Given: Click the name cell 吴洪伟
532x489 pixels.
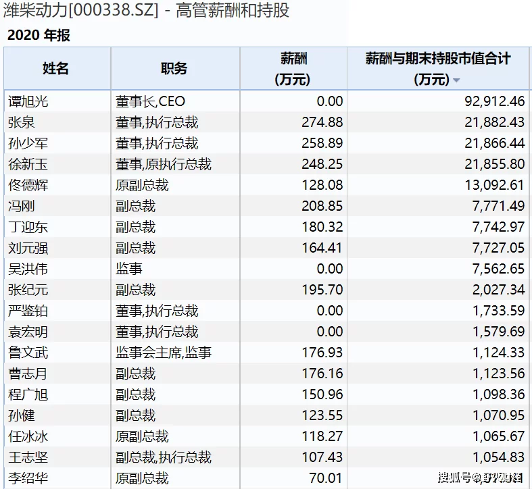Looking at the screenshot, I should pos(28,269).
